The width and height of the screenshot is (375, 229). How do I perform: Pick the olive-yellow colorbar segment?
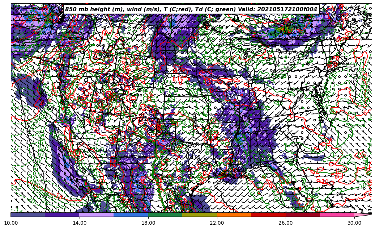[x=200, y=215]
